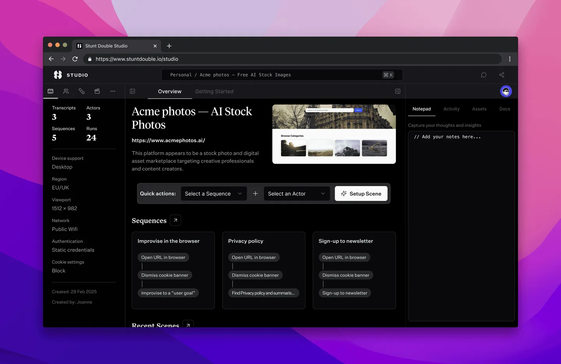Viewport: 561px width, 364px height.
Task: Click the share icon in header
Action: (x=502, y=75)
